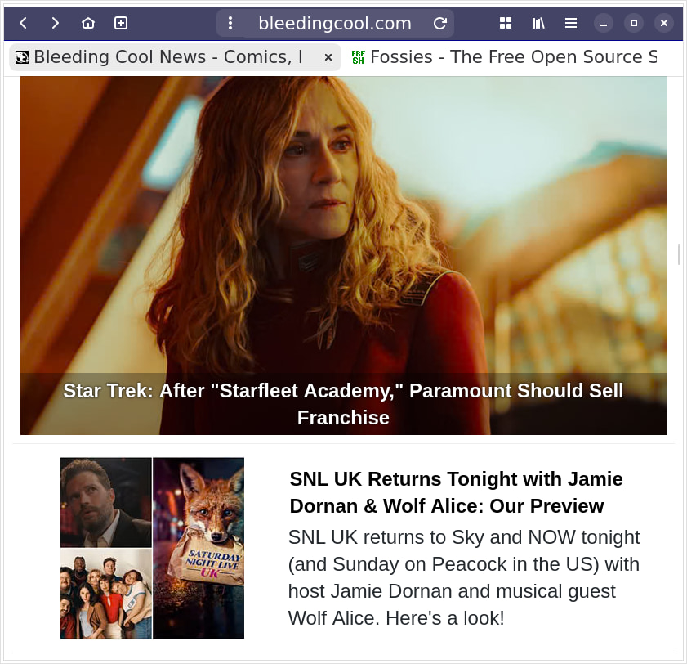Open the home page
687x664 pixels.
click(88, 23)
